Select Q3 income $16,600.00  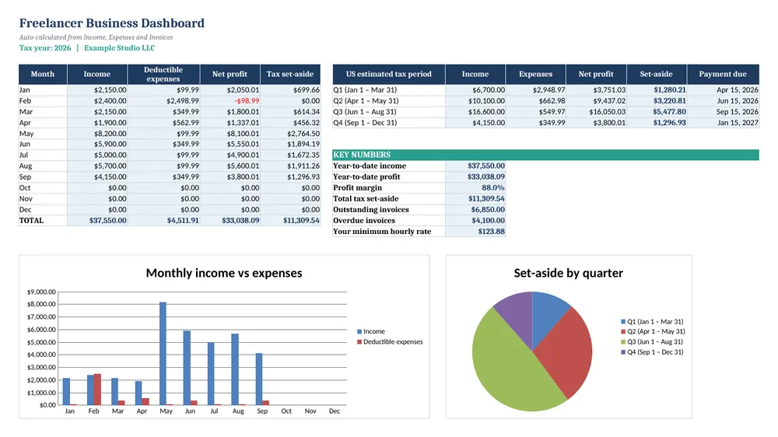[x=475, y=112]
